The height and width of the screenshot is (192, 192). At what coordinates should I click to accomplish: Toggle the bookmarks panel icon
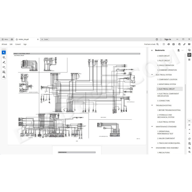coord(189,55)
